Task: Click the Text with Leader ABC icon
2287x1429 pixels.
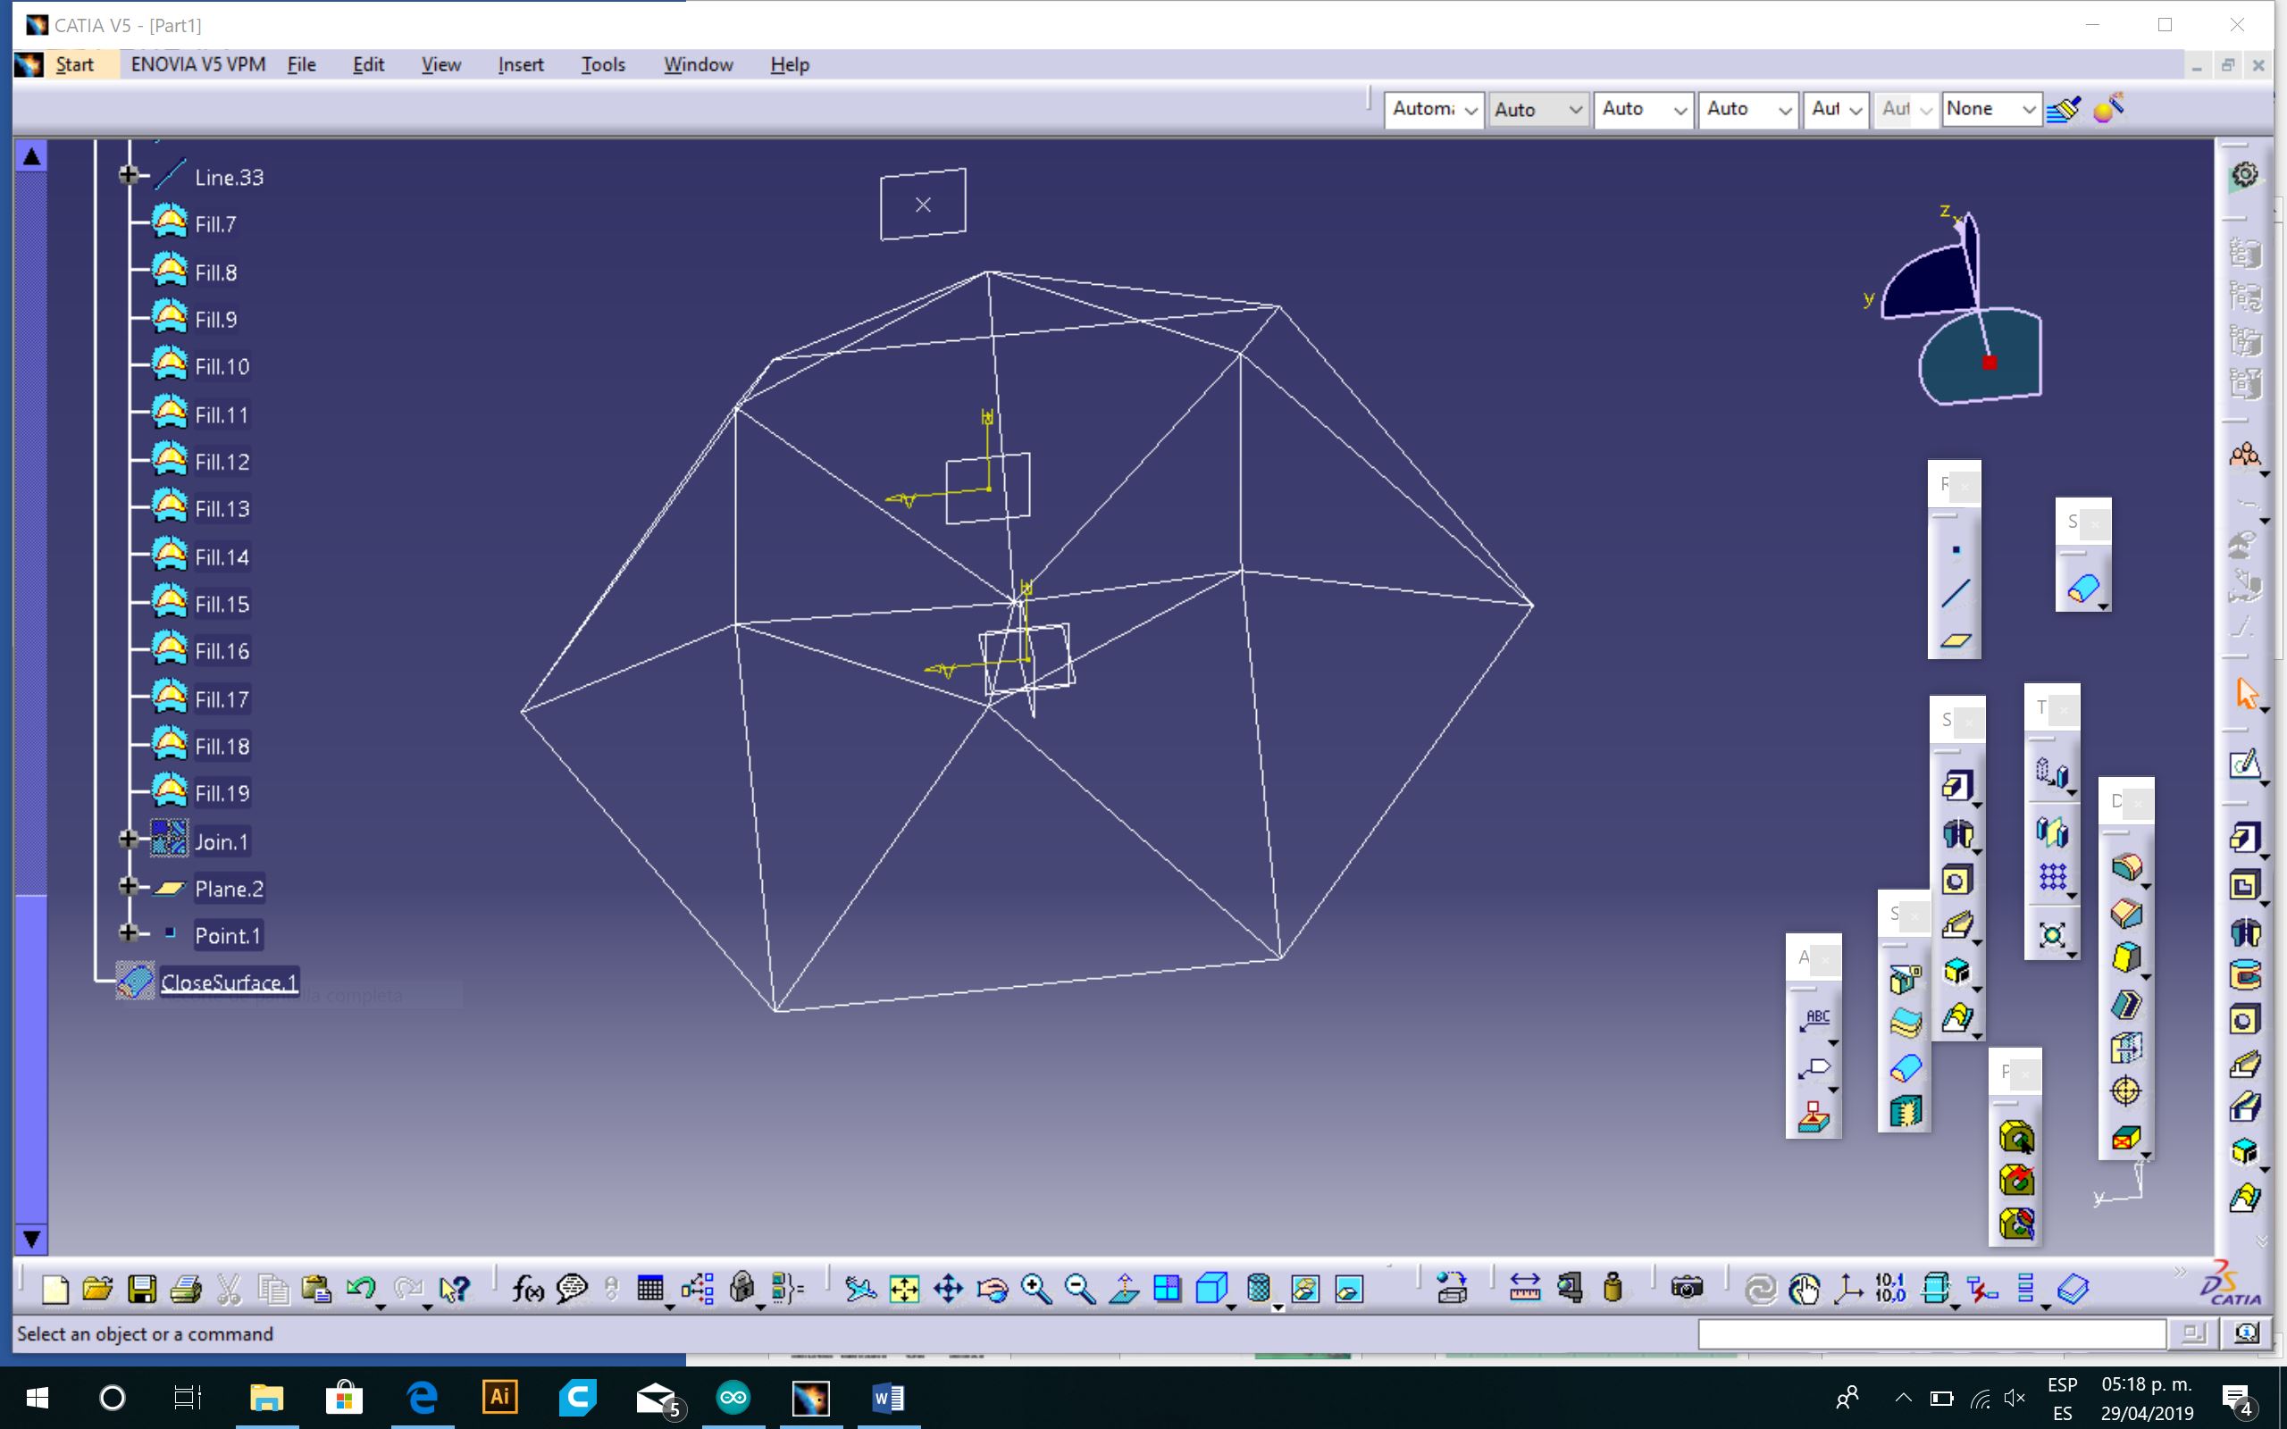Action: (1815, 1022)
